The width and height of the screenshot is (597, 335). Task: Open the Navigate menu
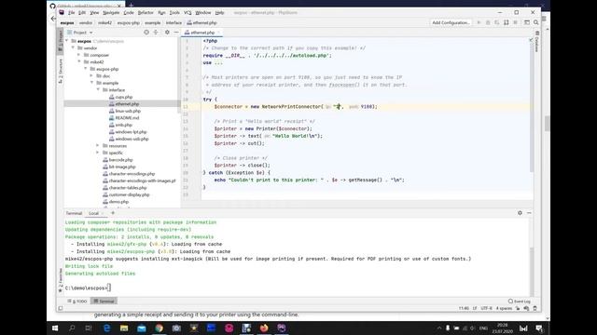[111, 12]
